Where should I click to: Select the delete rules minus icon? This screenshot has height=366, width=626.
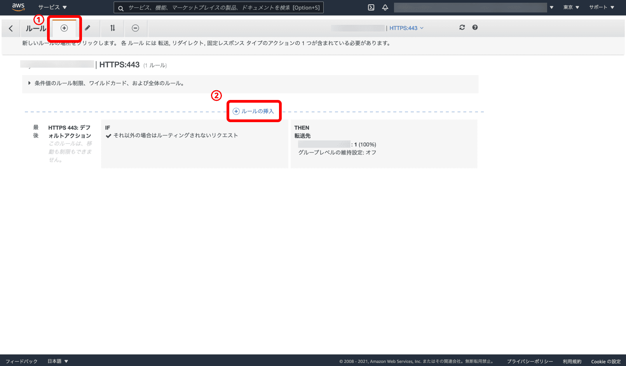[135, 28]
